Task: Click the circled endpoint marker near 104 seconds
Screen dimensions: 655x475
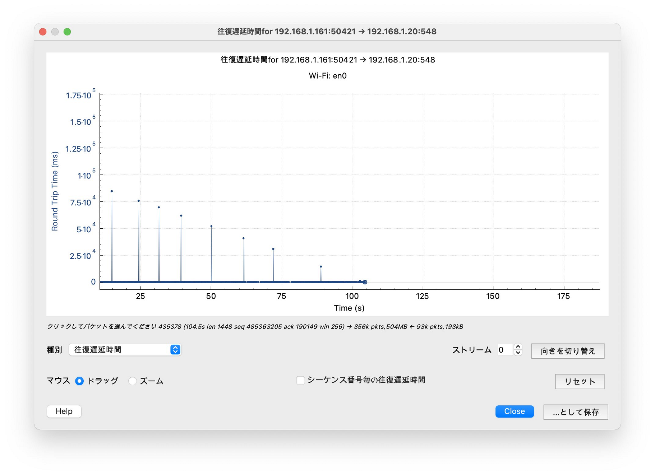Action: [365, 282]
